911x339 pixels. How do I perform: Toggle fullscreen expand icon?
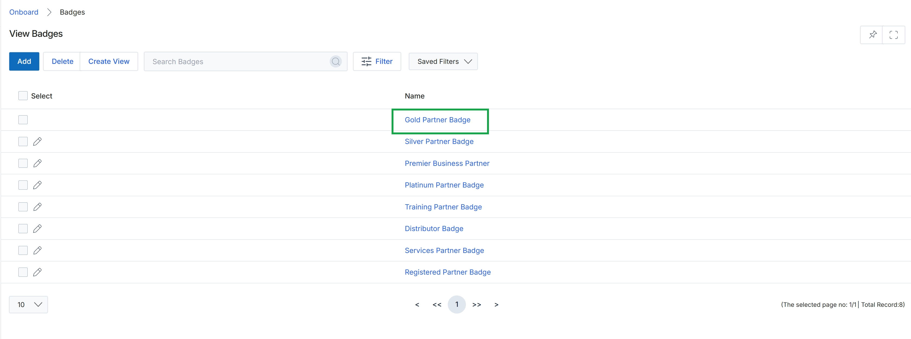point(893,35)
